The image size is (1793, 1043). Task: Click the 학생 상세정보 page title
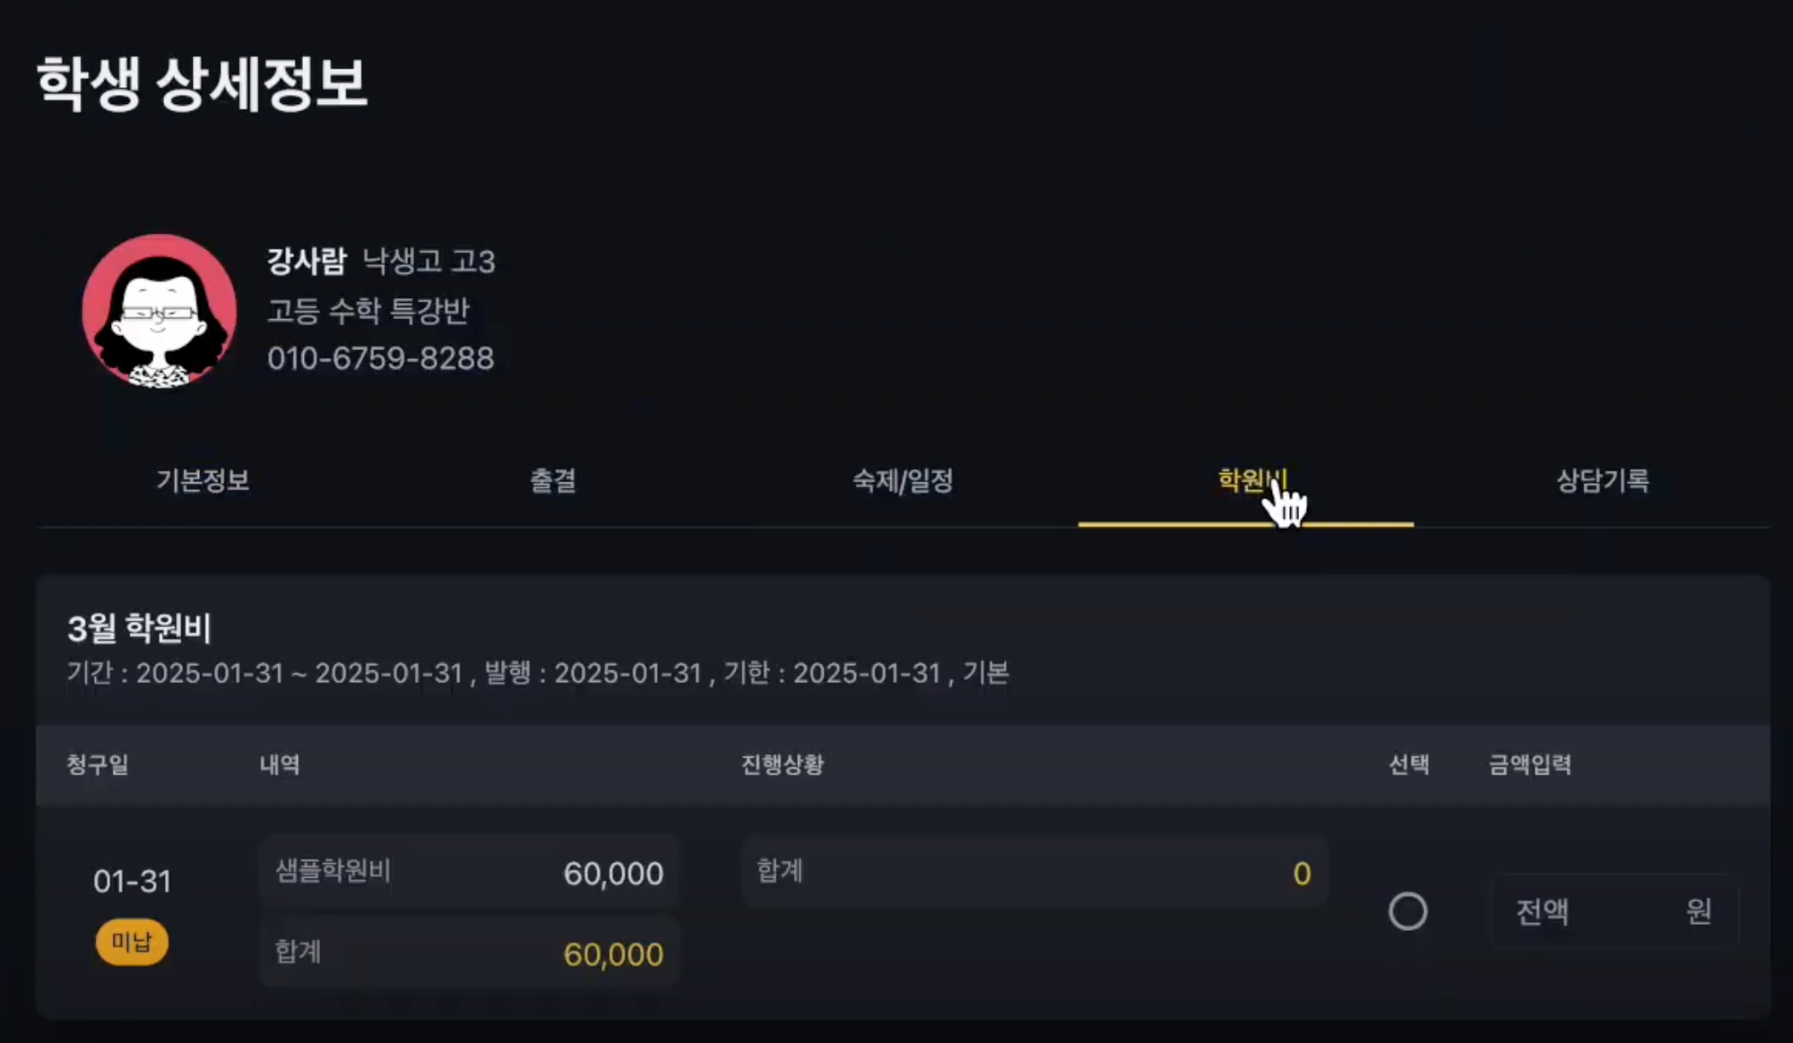(202, 83)
